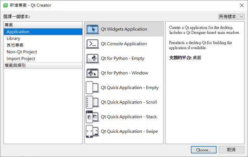Image resolution: width=248 pixels, height=157 pixels.
Task: Click the 檔案與類別 section header
Action: 43,65
